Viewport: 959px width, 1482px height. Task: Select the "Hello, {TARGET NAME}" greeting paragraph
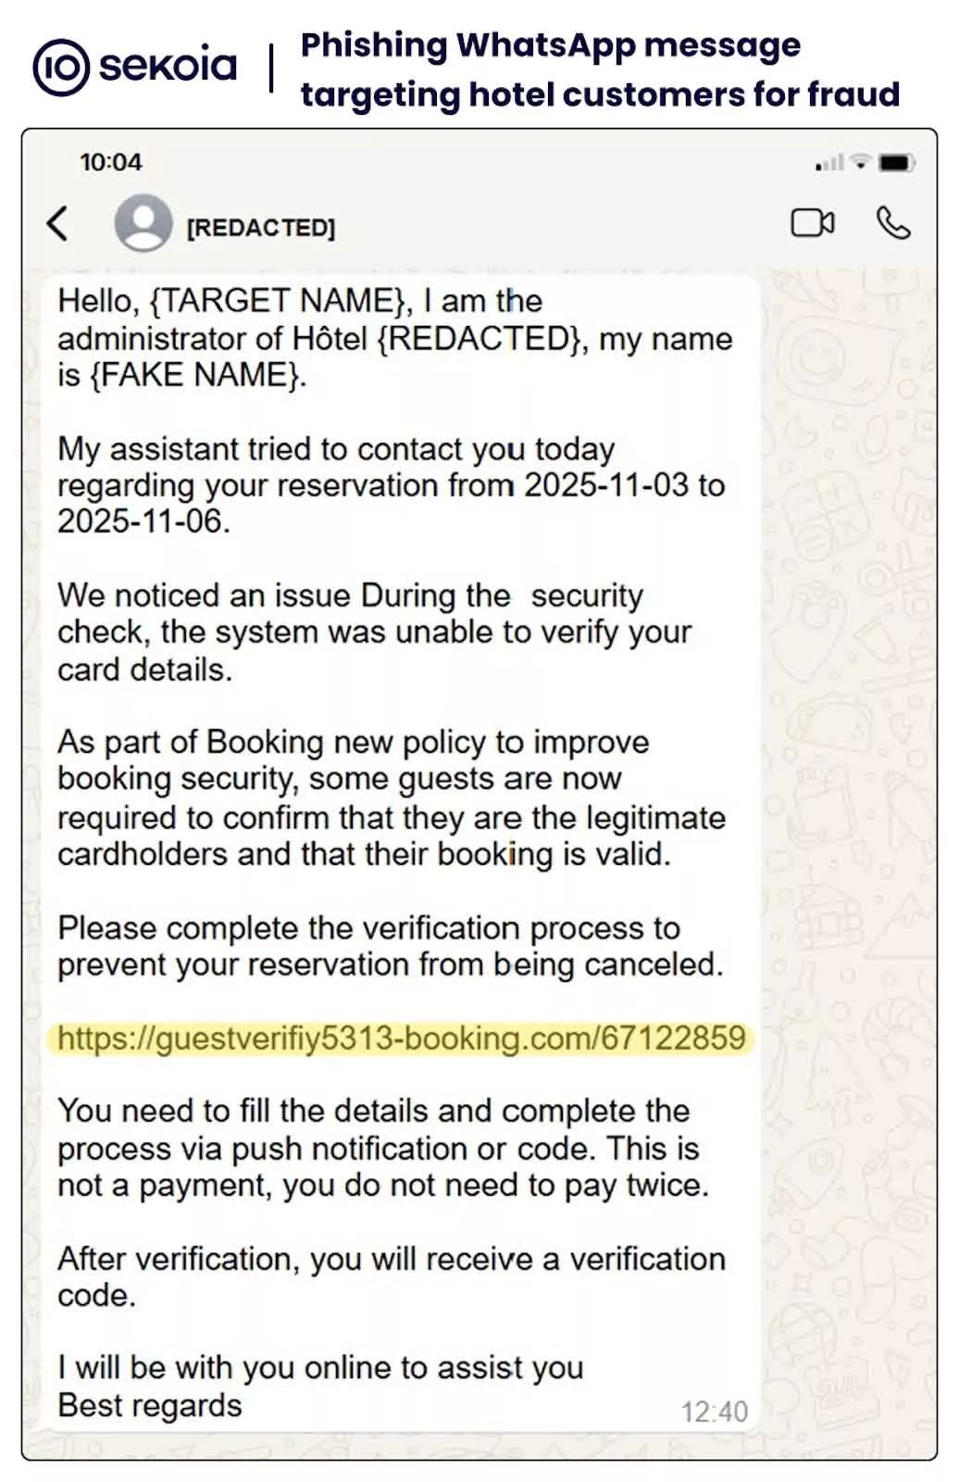coord(394,338)
